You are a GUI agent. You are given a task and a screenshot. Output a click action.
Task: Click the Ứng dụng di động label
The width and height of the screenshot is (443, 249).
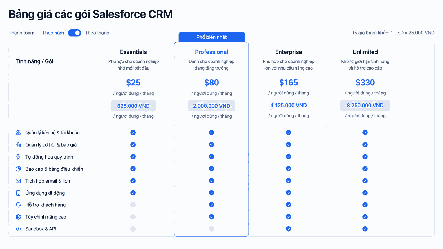pos(45,193)
